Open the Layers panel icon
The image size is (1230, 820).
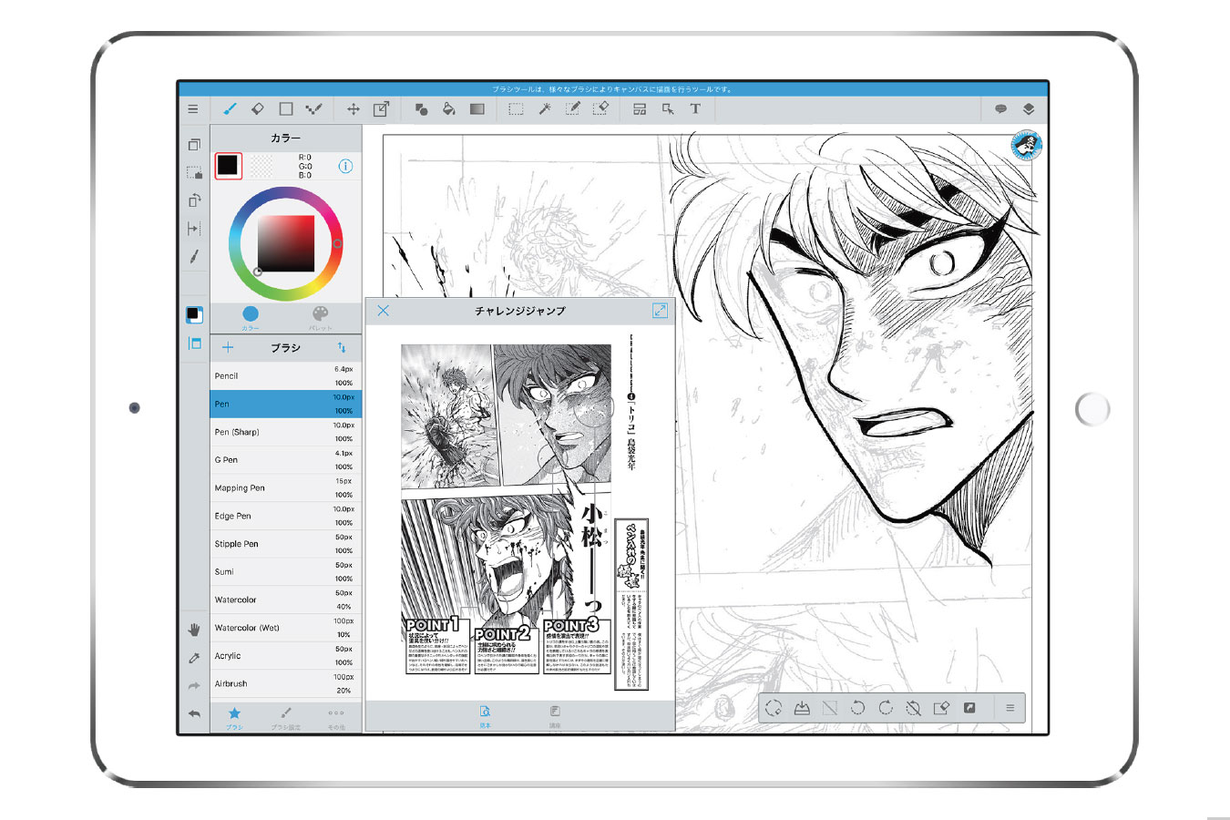point(1029,108)
